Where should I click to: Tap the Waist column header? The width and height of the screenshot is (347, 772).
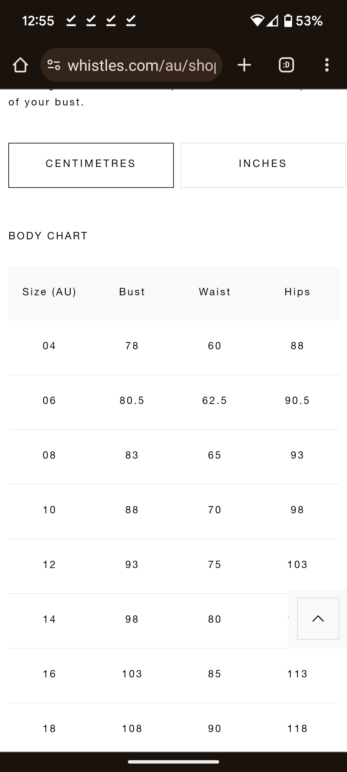(x=215, y=292)
